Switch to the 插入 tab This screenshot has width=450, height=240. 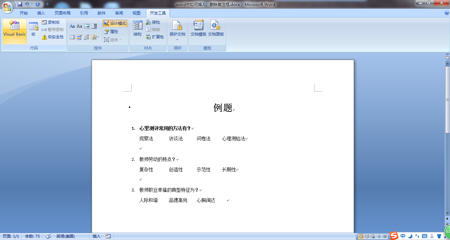pos(41,13)
